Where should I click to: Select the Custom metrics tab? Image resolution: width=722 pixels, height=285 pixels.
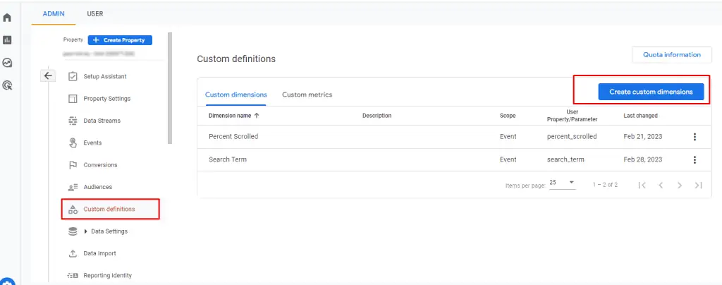click(x=307, y=95)
